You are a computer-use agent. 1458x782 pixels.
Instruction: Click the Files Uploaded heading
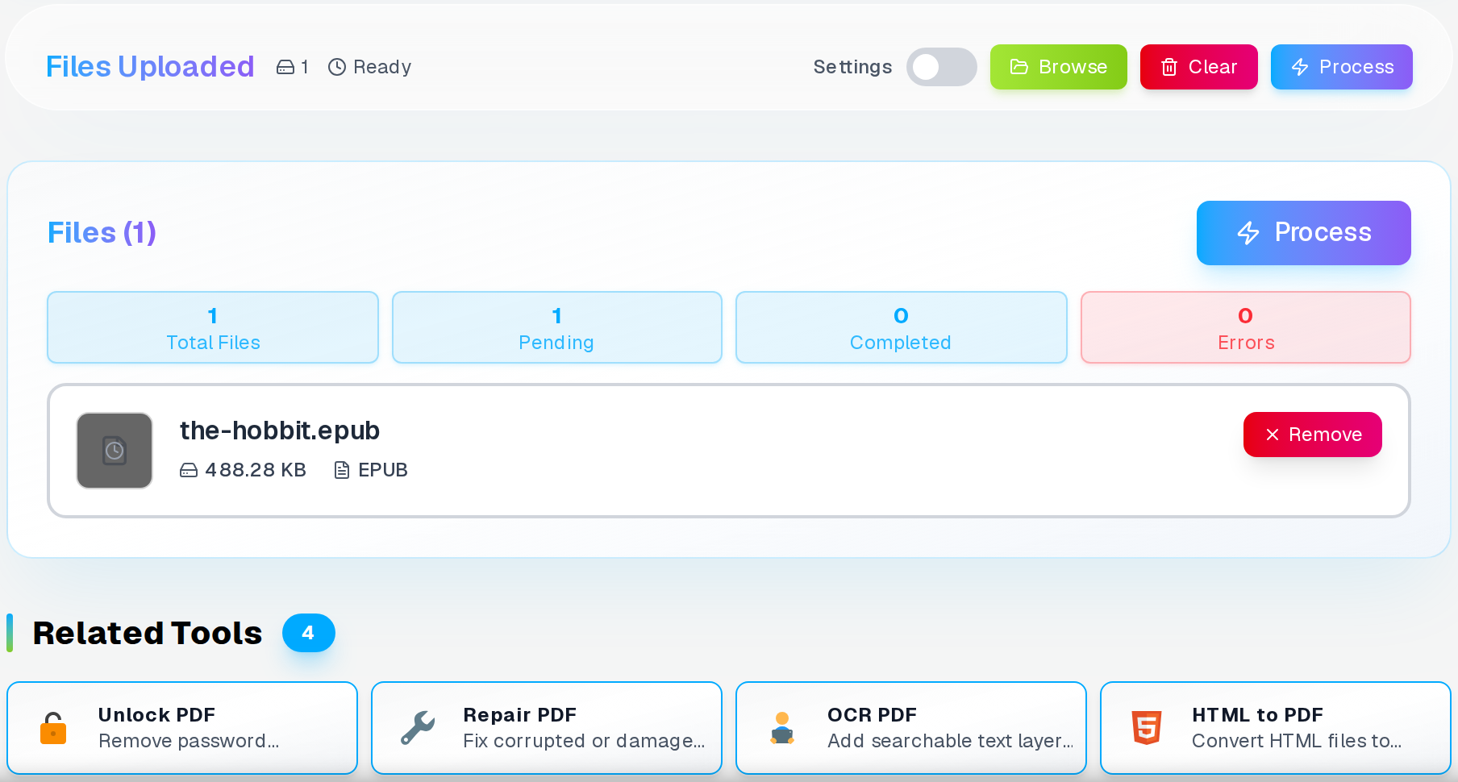click(150, 67)
